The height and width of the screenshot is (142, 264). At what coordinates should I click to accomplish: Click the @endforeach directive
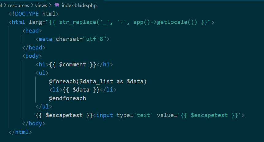pos(67,98)
